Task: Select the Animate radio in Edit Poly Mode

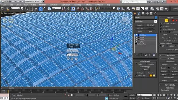Action: click(x=147, y=64)
